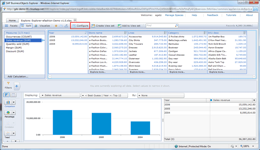Toggle the Year facet sort icon

(86, 33)
